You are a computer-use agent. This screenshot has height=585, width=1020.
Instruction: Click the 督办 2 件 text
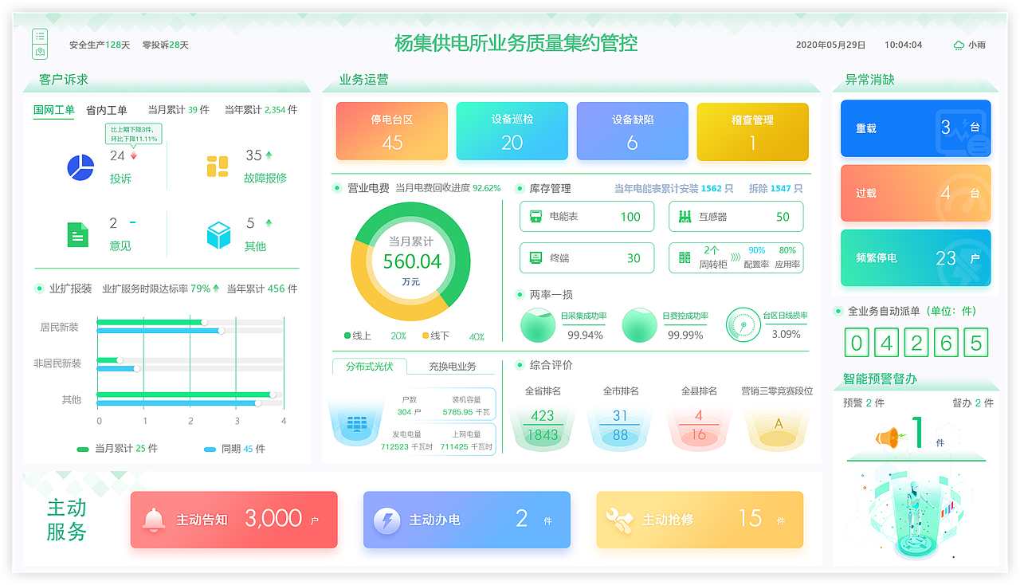[x=973, y=403]
